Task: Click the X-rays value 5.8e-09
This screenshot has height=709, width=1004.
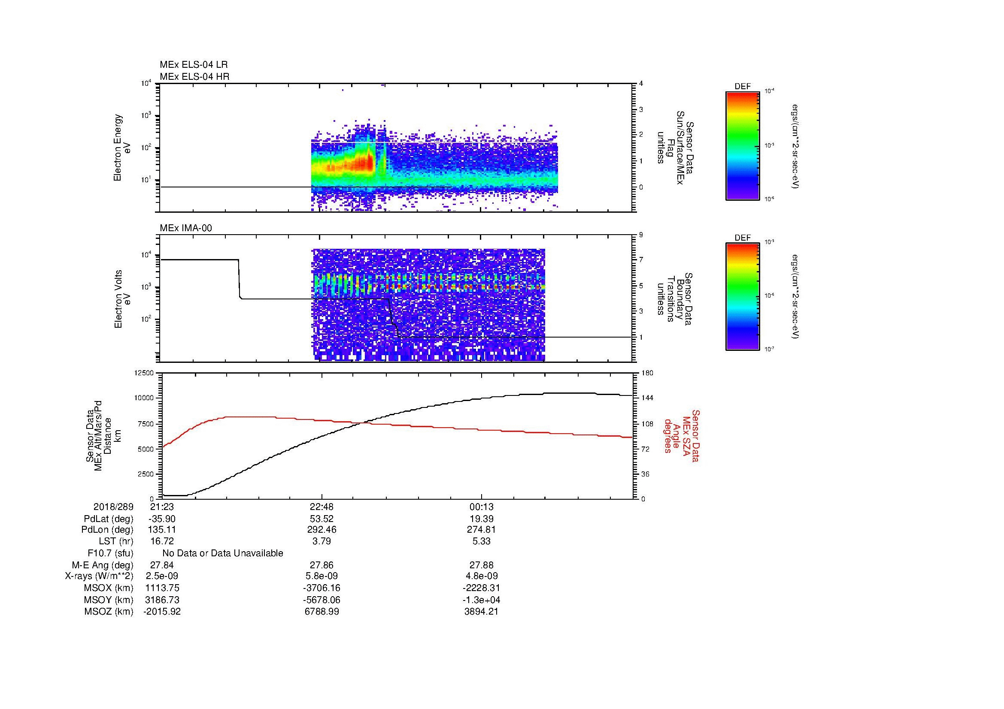Action: 322,576
